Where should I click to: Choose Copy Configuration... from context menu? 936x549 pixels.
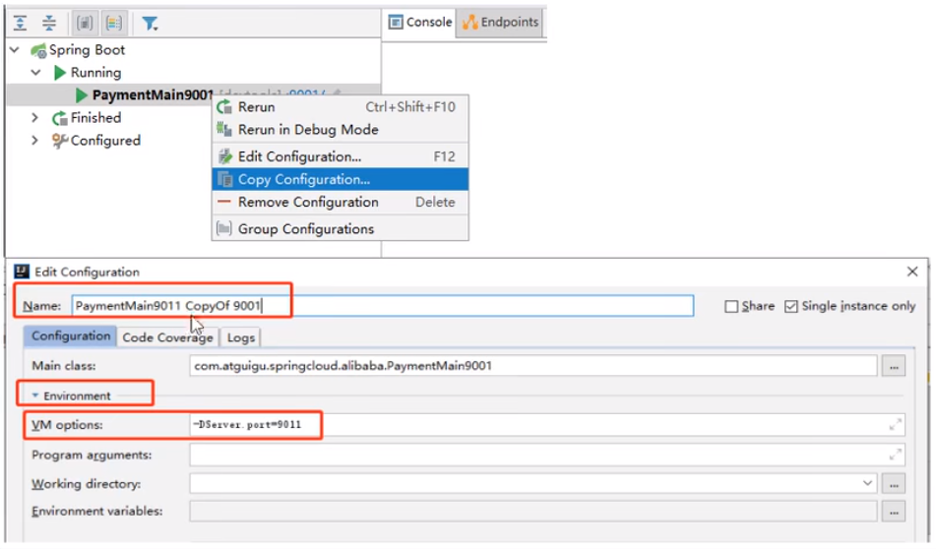tap(303, 179)
